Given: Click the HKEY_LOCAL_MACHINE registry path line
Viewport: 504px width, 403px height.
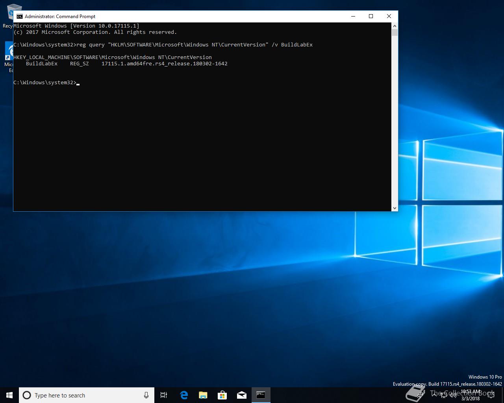Looking at the screenshot, I should (x=113, y=57).
